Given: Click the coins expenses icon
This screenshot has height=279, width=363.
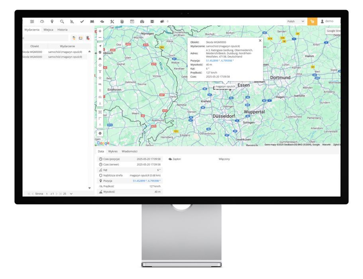Looking at the screenshot, I should (x=122, y=22).
